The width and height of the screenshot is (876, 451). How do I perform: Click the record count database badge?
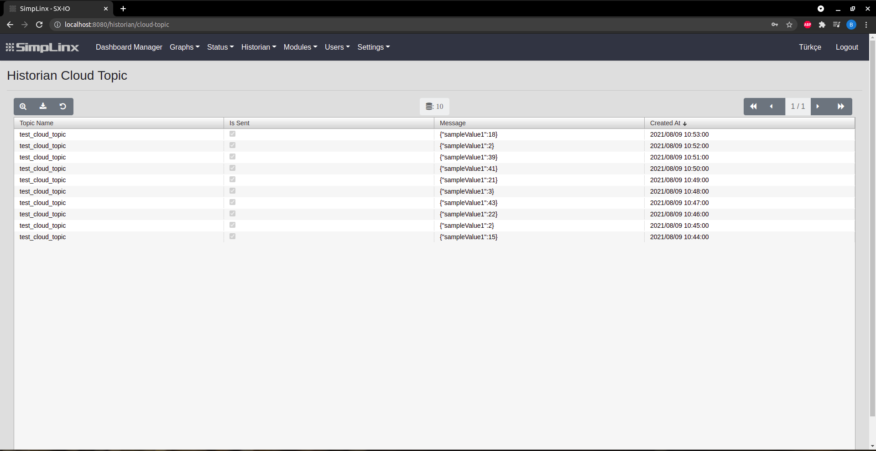(434, 107)
